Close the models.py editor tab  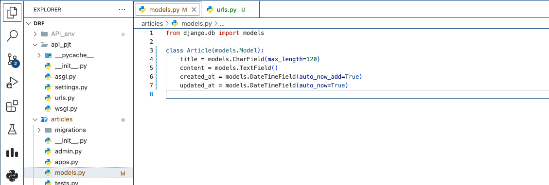194,10
